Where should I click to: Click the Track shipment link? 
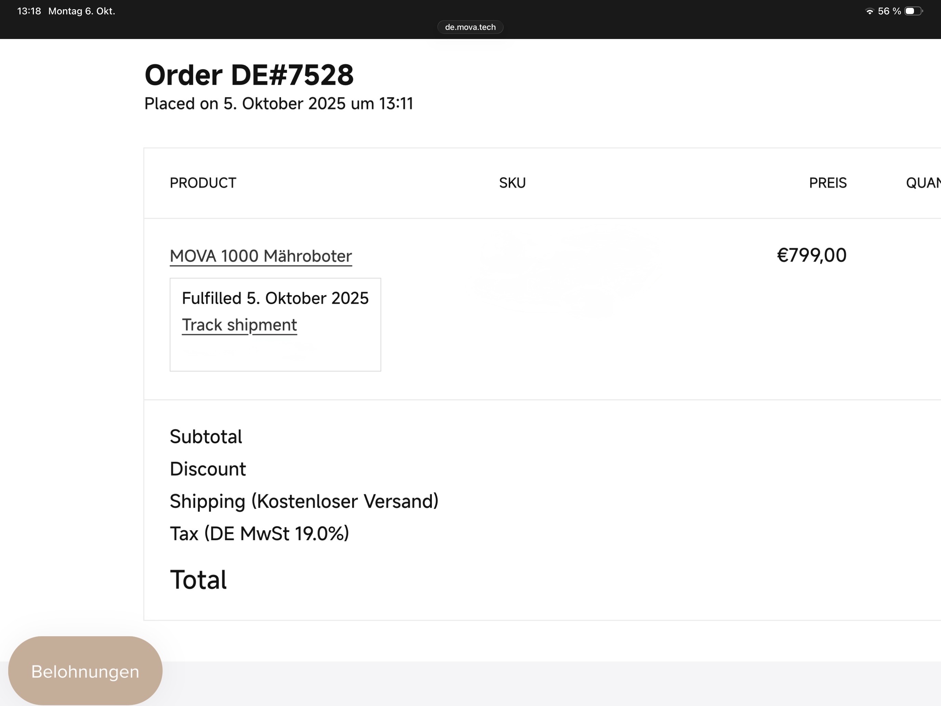tap(239, 325)
